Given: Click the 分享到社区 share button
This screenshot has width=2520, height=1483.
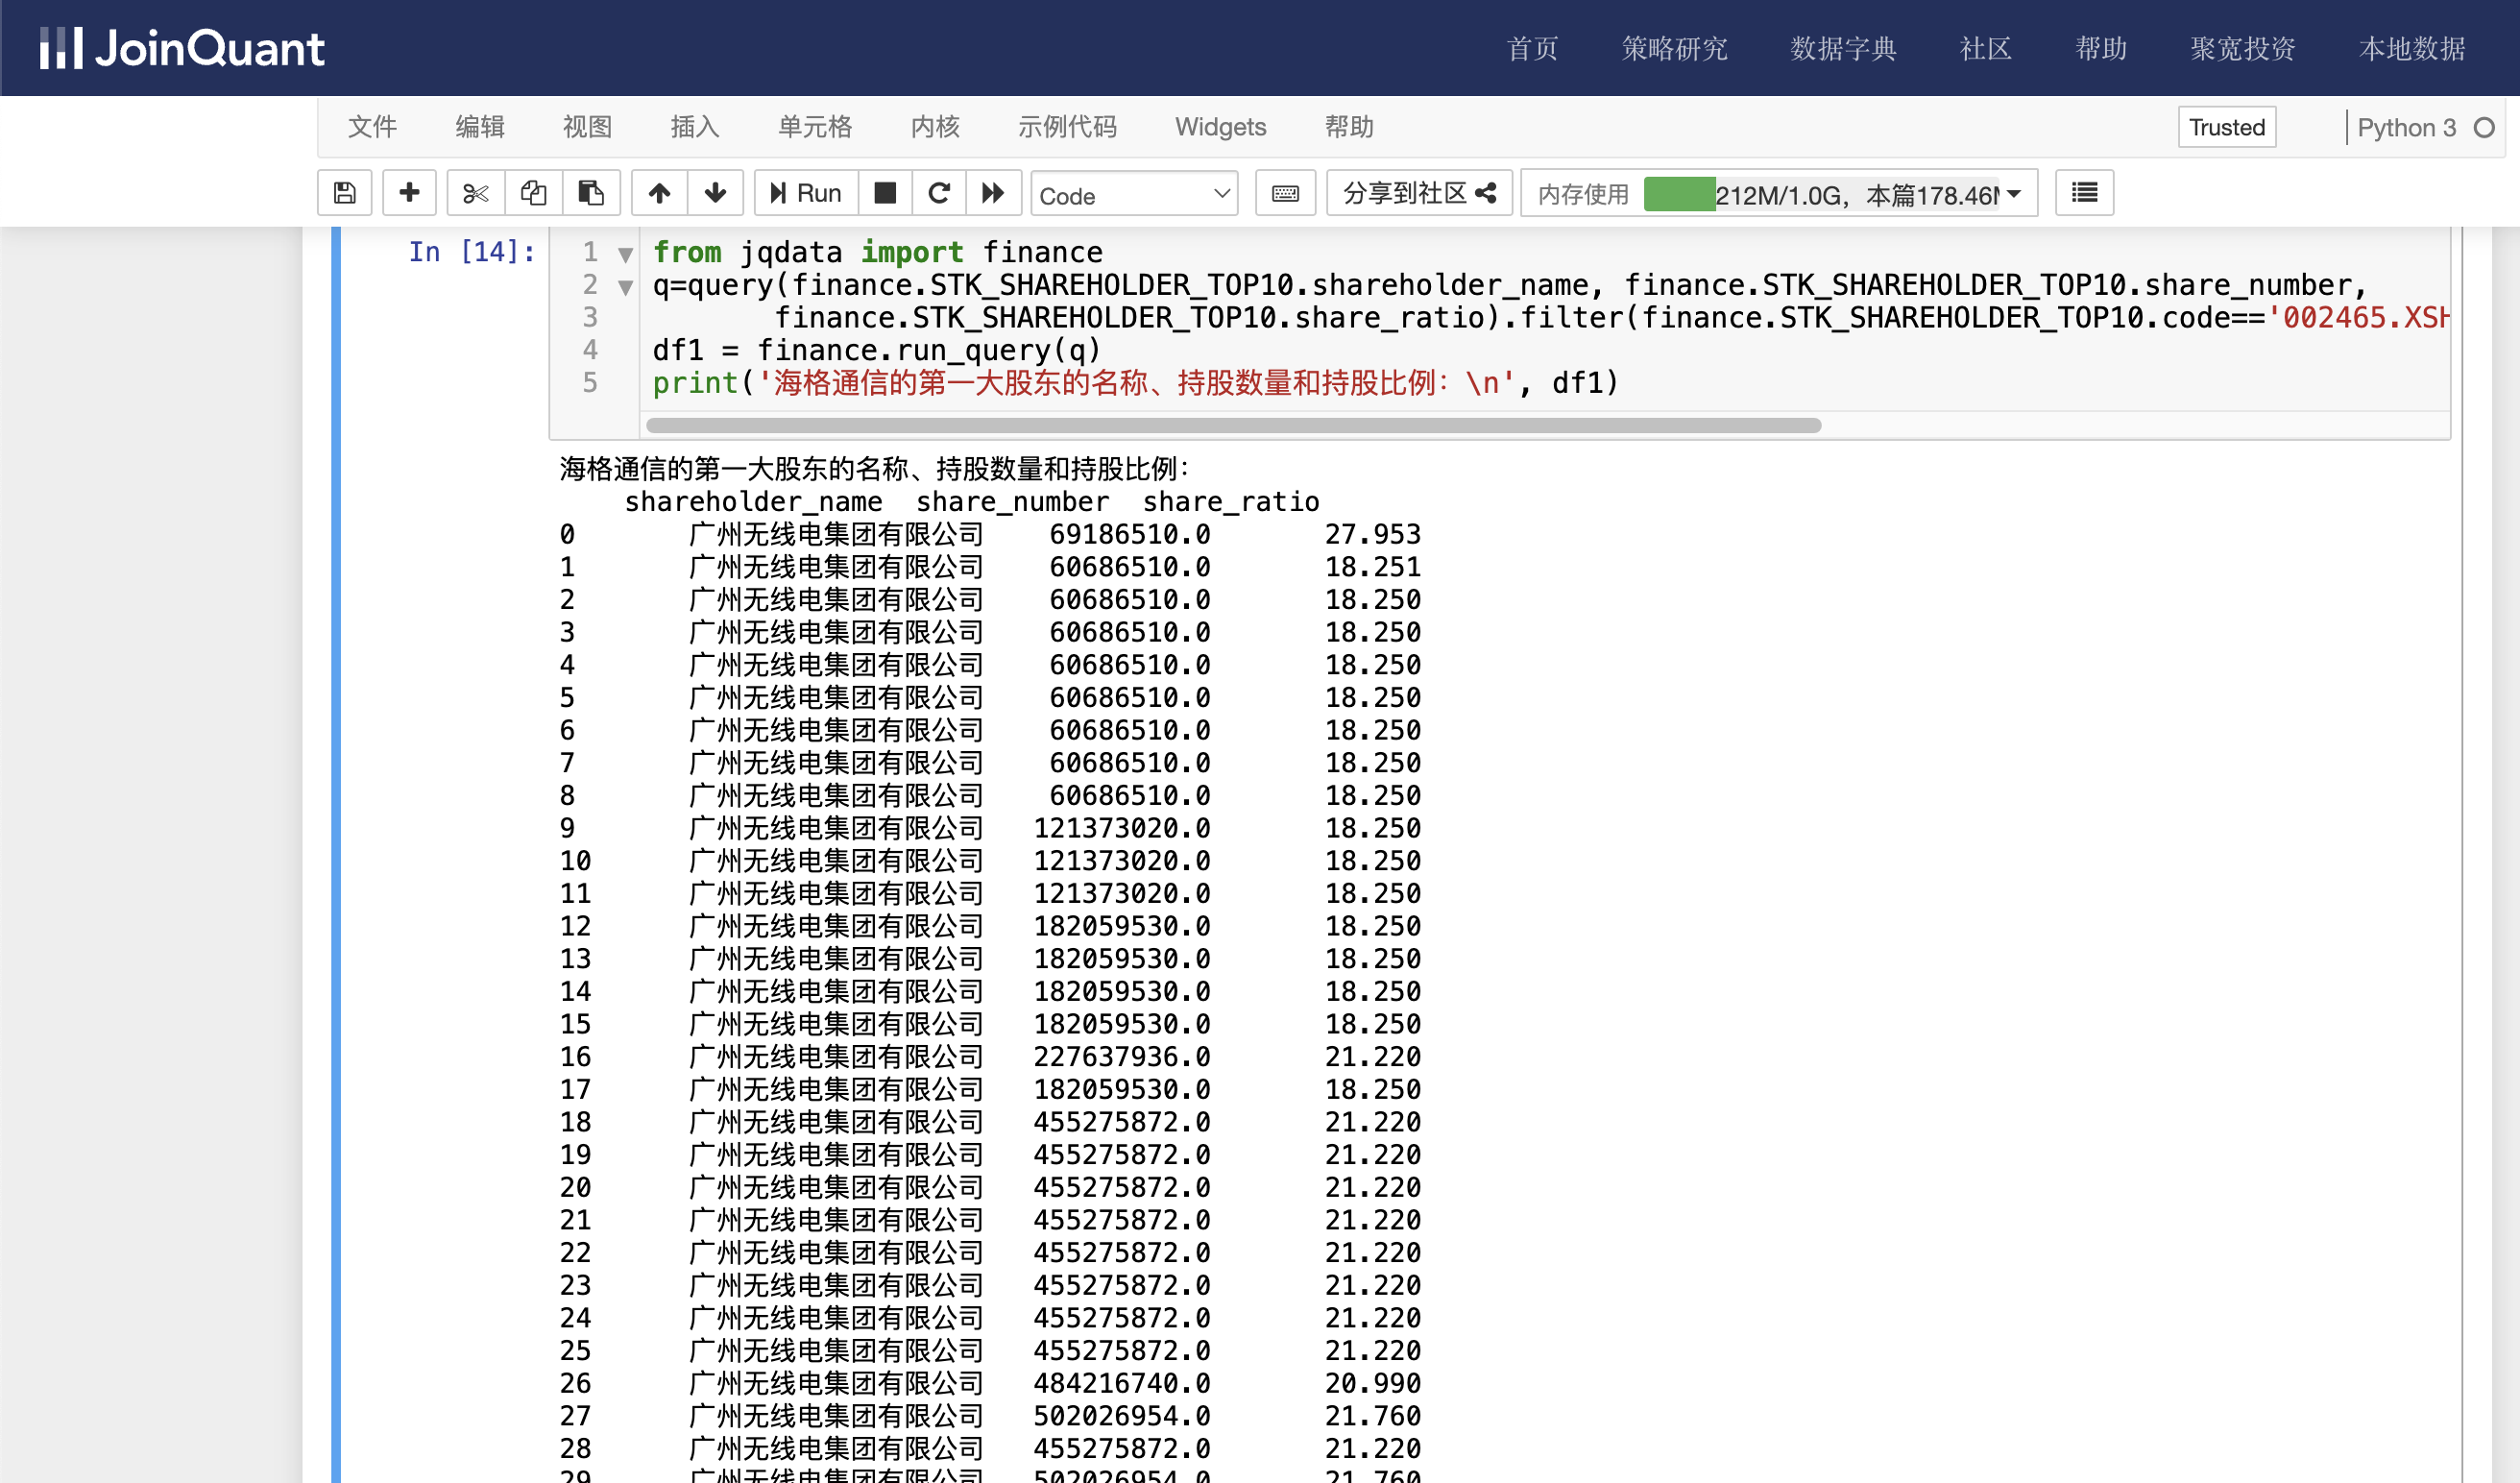Looking at the screenshot, I should click(x=1418, y=193).
